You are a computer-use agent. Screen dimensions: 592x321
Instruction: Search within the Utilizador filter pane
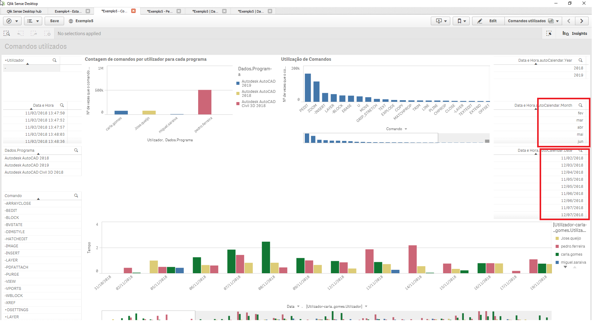(x=55, y=60)
